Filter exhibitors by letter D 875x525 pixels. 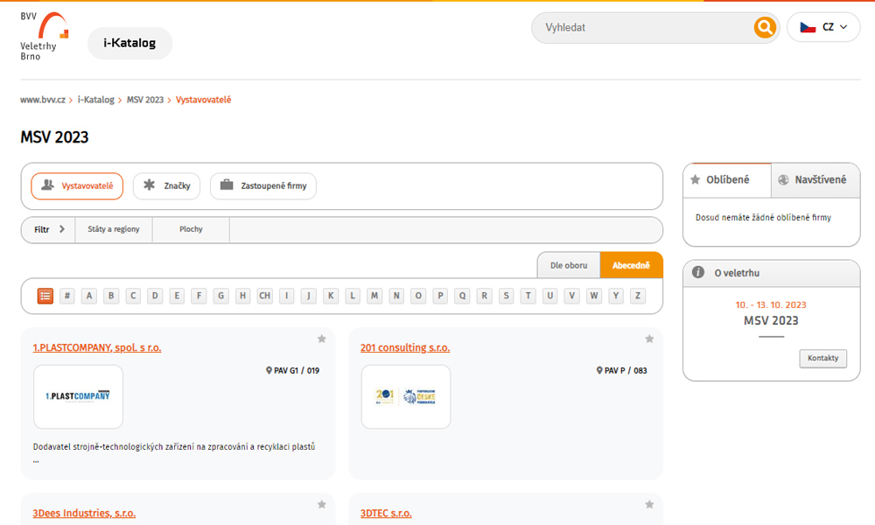[155, 296]
